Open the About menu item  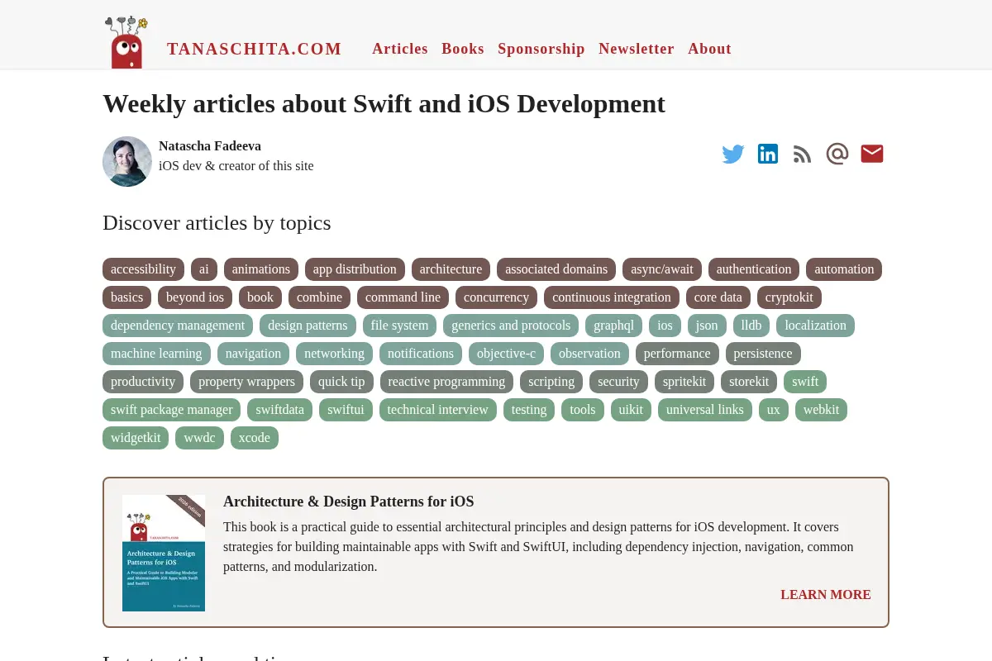tap(709, 49)
